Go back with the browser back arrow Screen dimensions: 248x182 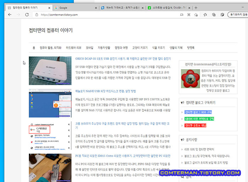point(10,15)
